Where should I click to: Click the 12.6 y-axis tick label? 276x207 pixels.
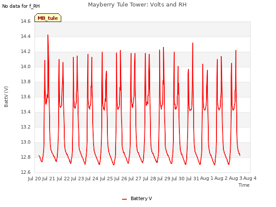coord(25,172)
